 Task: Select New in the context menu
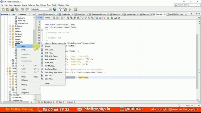[29, 46]
